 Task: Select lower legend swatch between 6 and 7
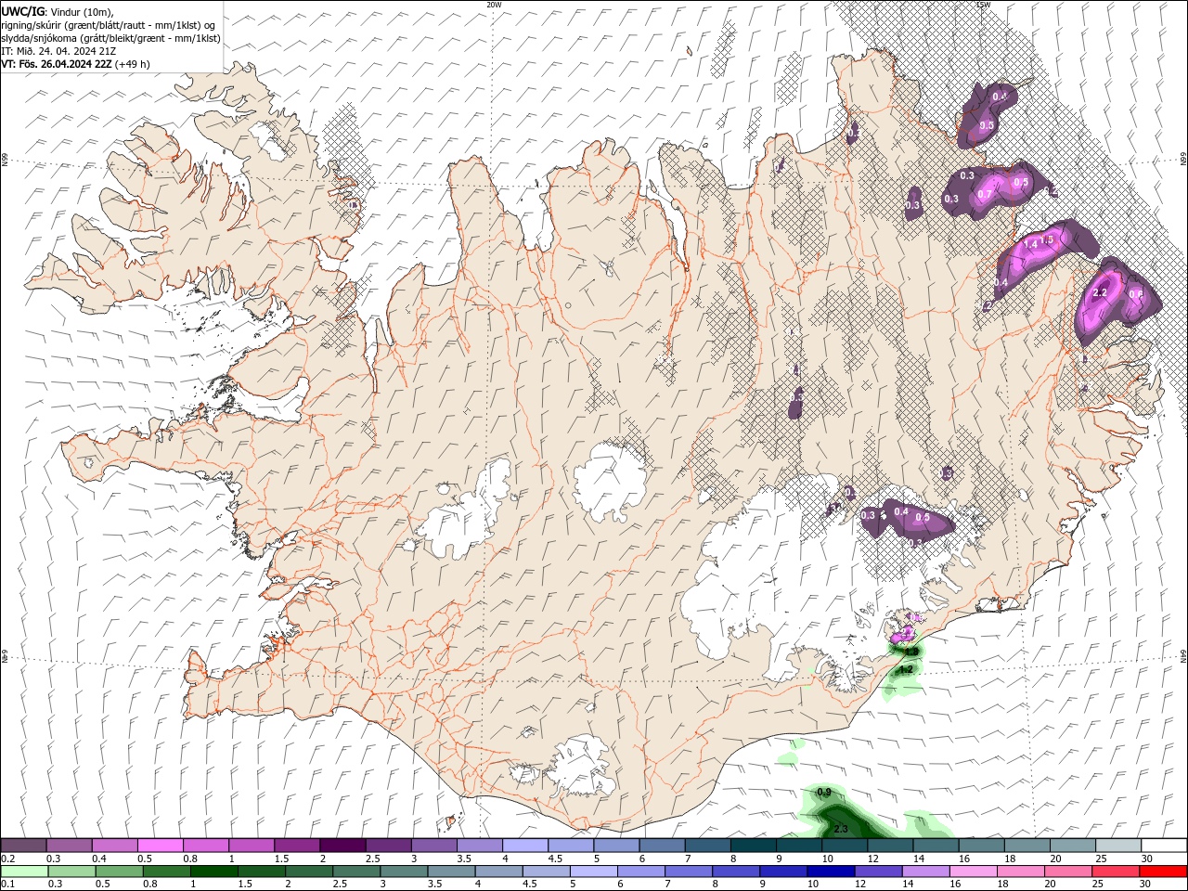[641, 872]
